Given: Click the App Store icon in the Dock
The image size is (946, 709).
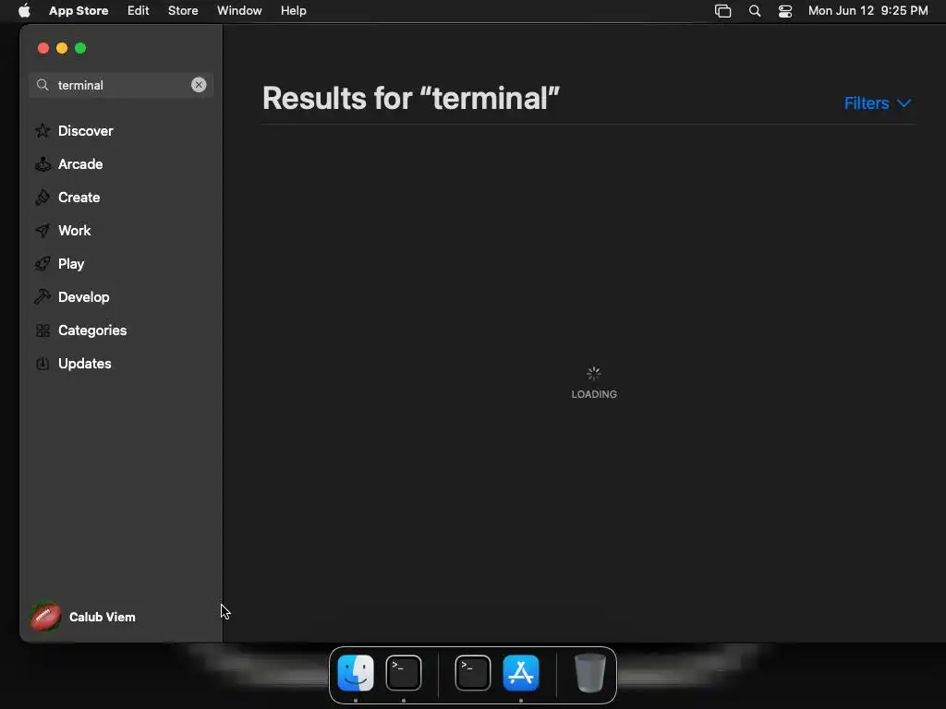Looking at the screenshot, I should [x=521, y=673].
